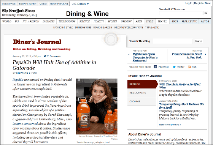Open the Health section
213x145 pixels.
(99, 21)
